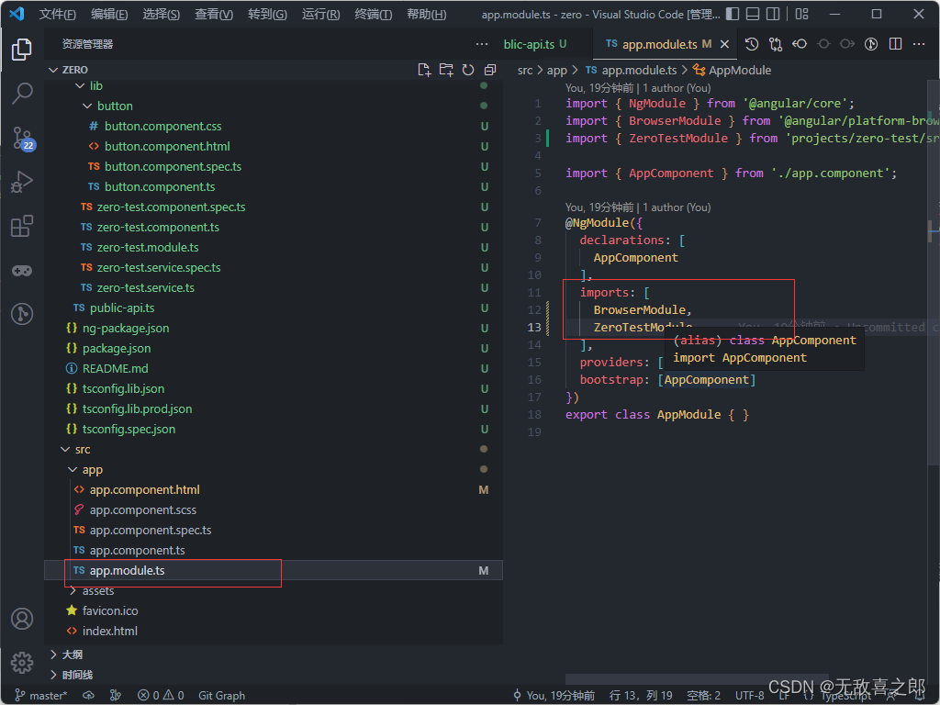Change indentation via 空格: 2
This screenshot has height=705, width=940.
point(703,696)
